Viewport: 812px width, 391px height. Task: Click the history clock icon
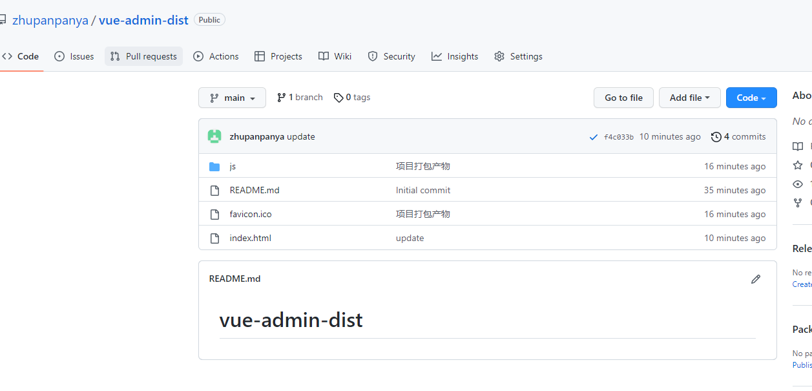pyautogui.click(x=716, y=137)
